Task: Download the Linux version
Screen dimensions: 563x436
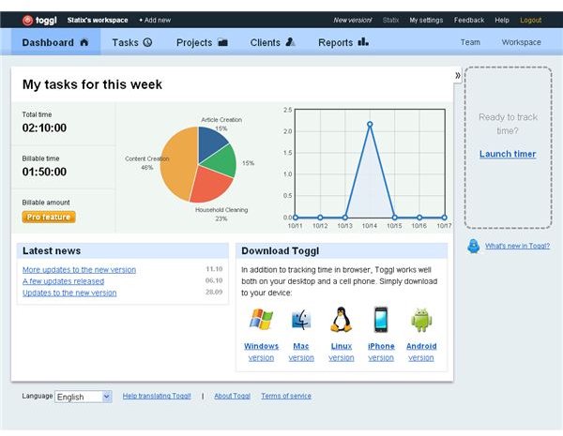Action: (342, 352)
